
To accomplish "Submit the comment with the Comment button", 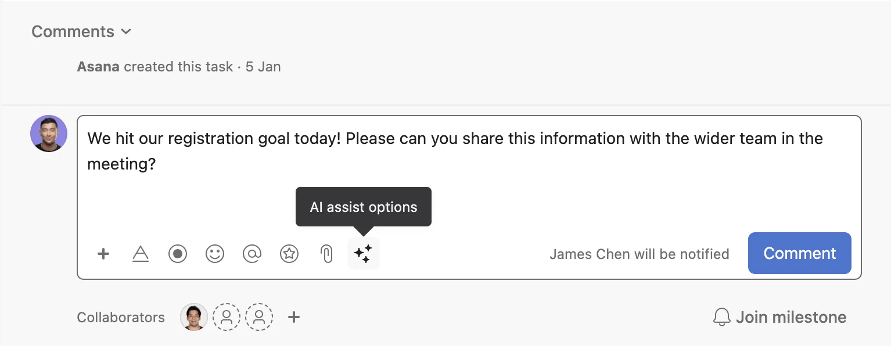I will point(799,253).
